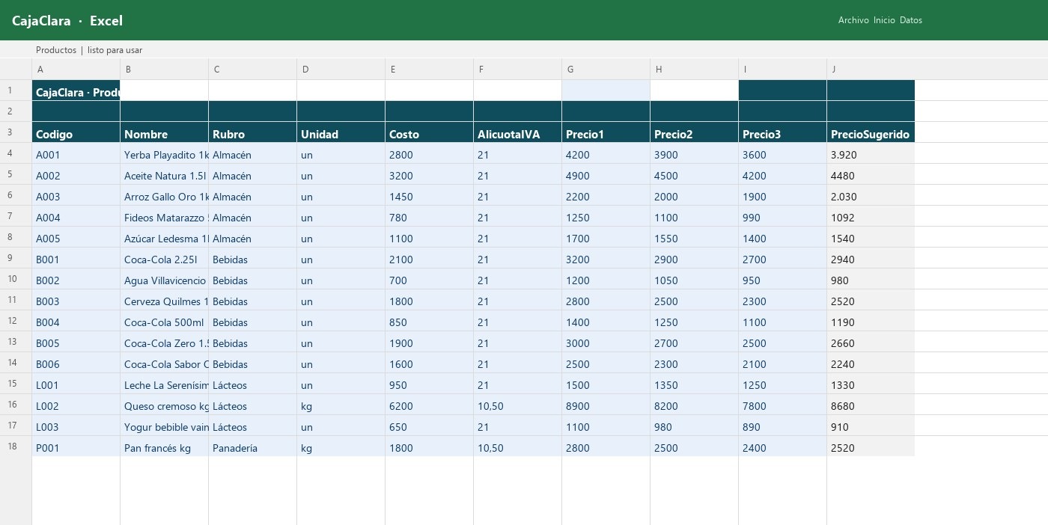1048x525 pixels.
Task: Select column A header
Action: (x=76, y=70)
